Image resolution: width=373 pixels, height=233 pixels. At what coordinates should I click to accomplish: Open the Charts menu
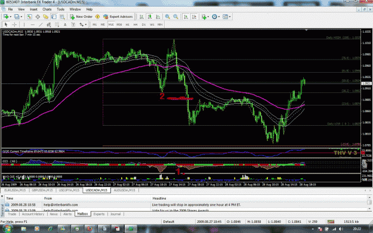(47, 10)
